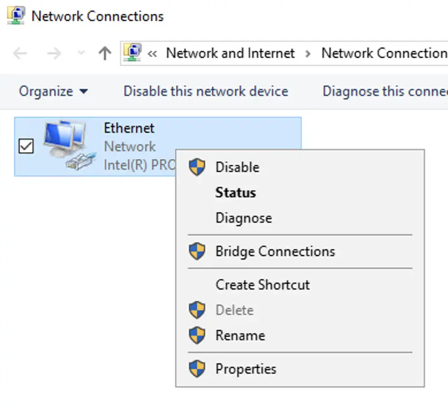The width and height of the screenshot is (448, 406).
Task: Select Status from the context menu
Action: [x=236, y=193]
